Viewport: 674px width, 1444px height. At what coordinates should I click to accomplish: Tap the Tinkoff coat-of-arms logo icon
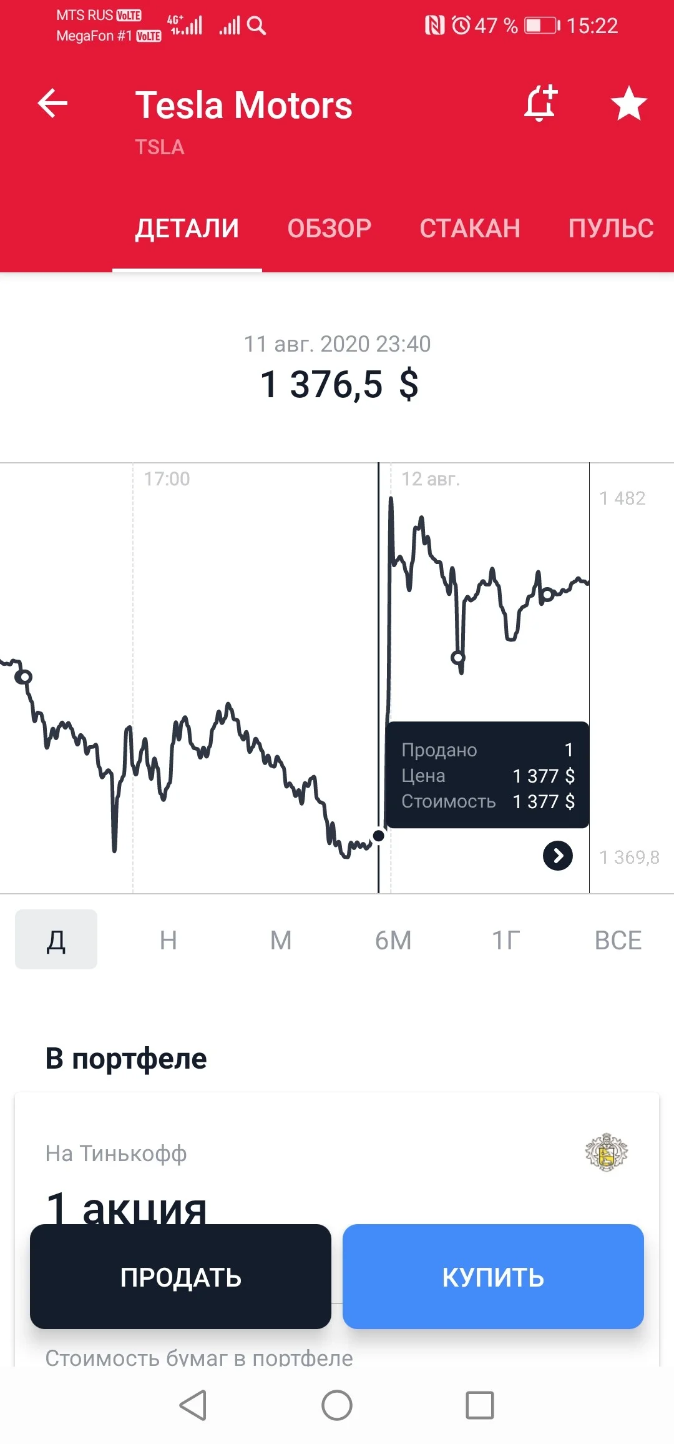pyautogui.click(x=606, y=1152)
